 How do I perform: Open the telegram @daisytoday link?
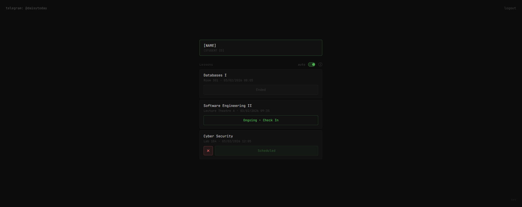[26, 8]
